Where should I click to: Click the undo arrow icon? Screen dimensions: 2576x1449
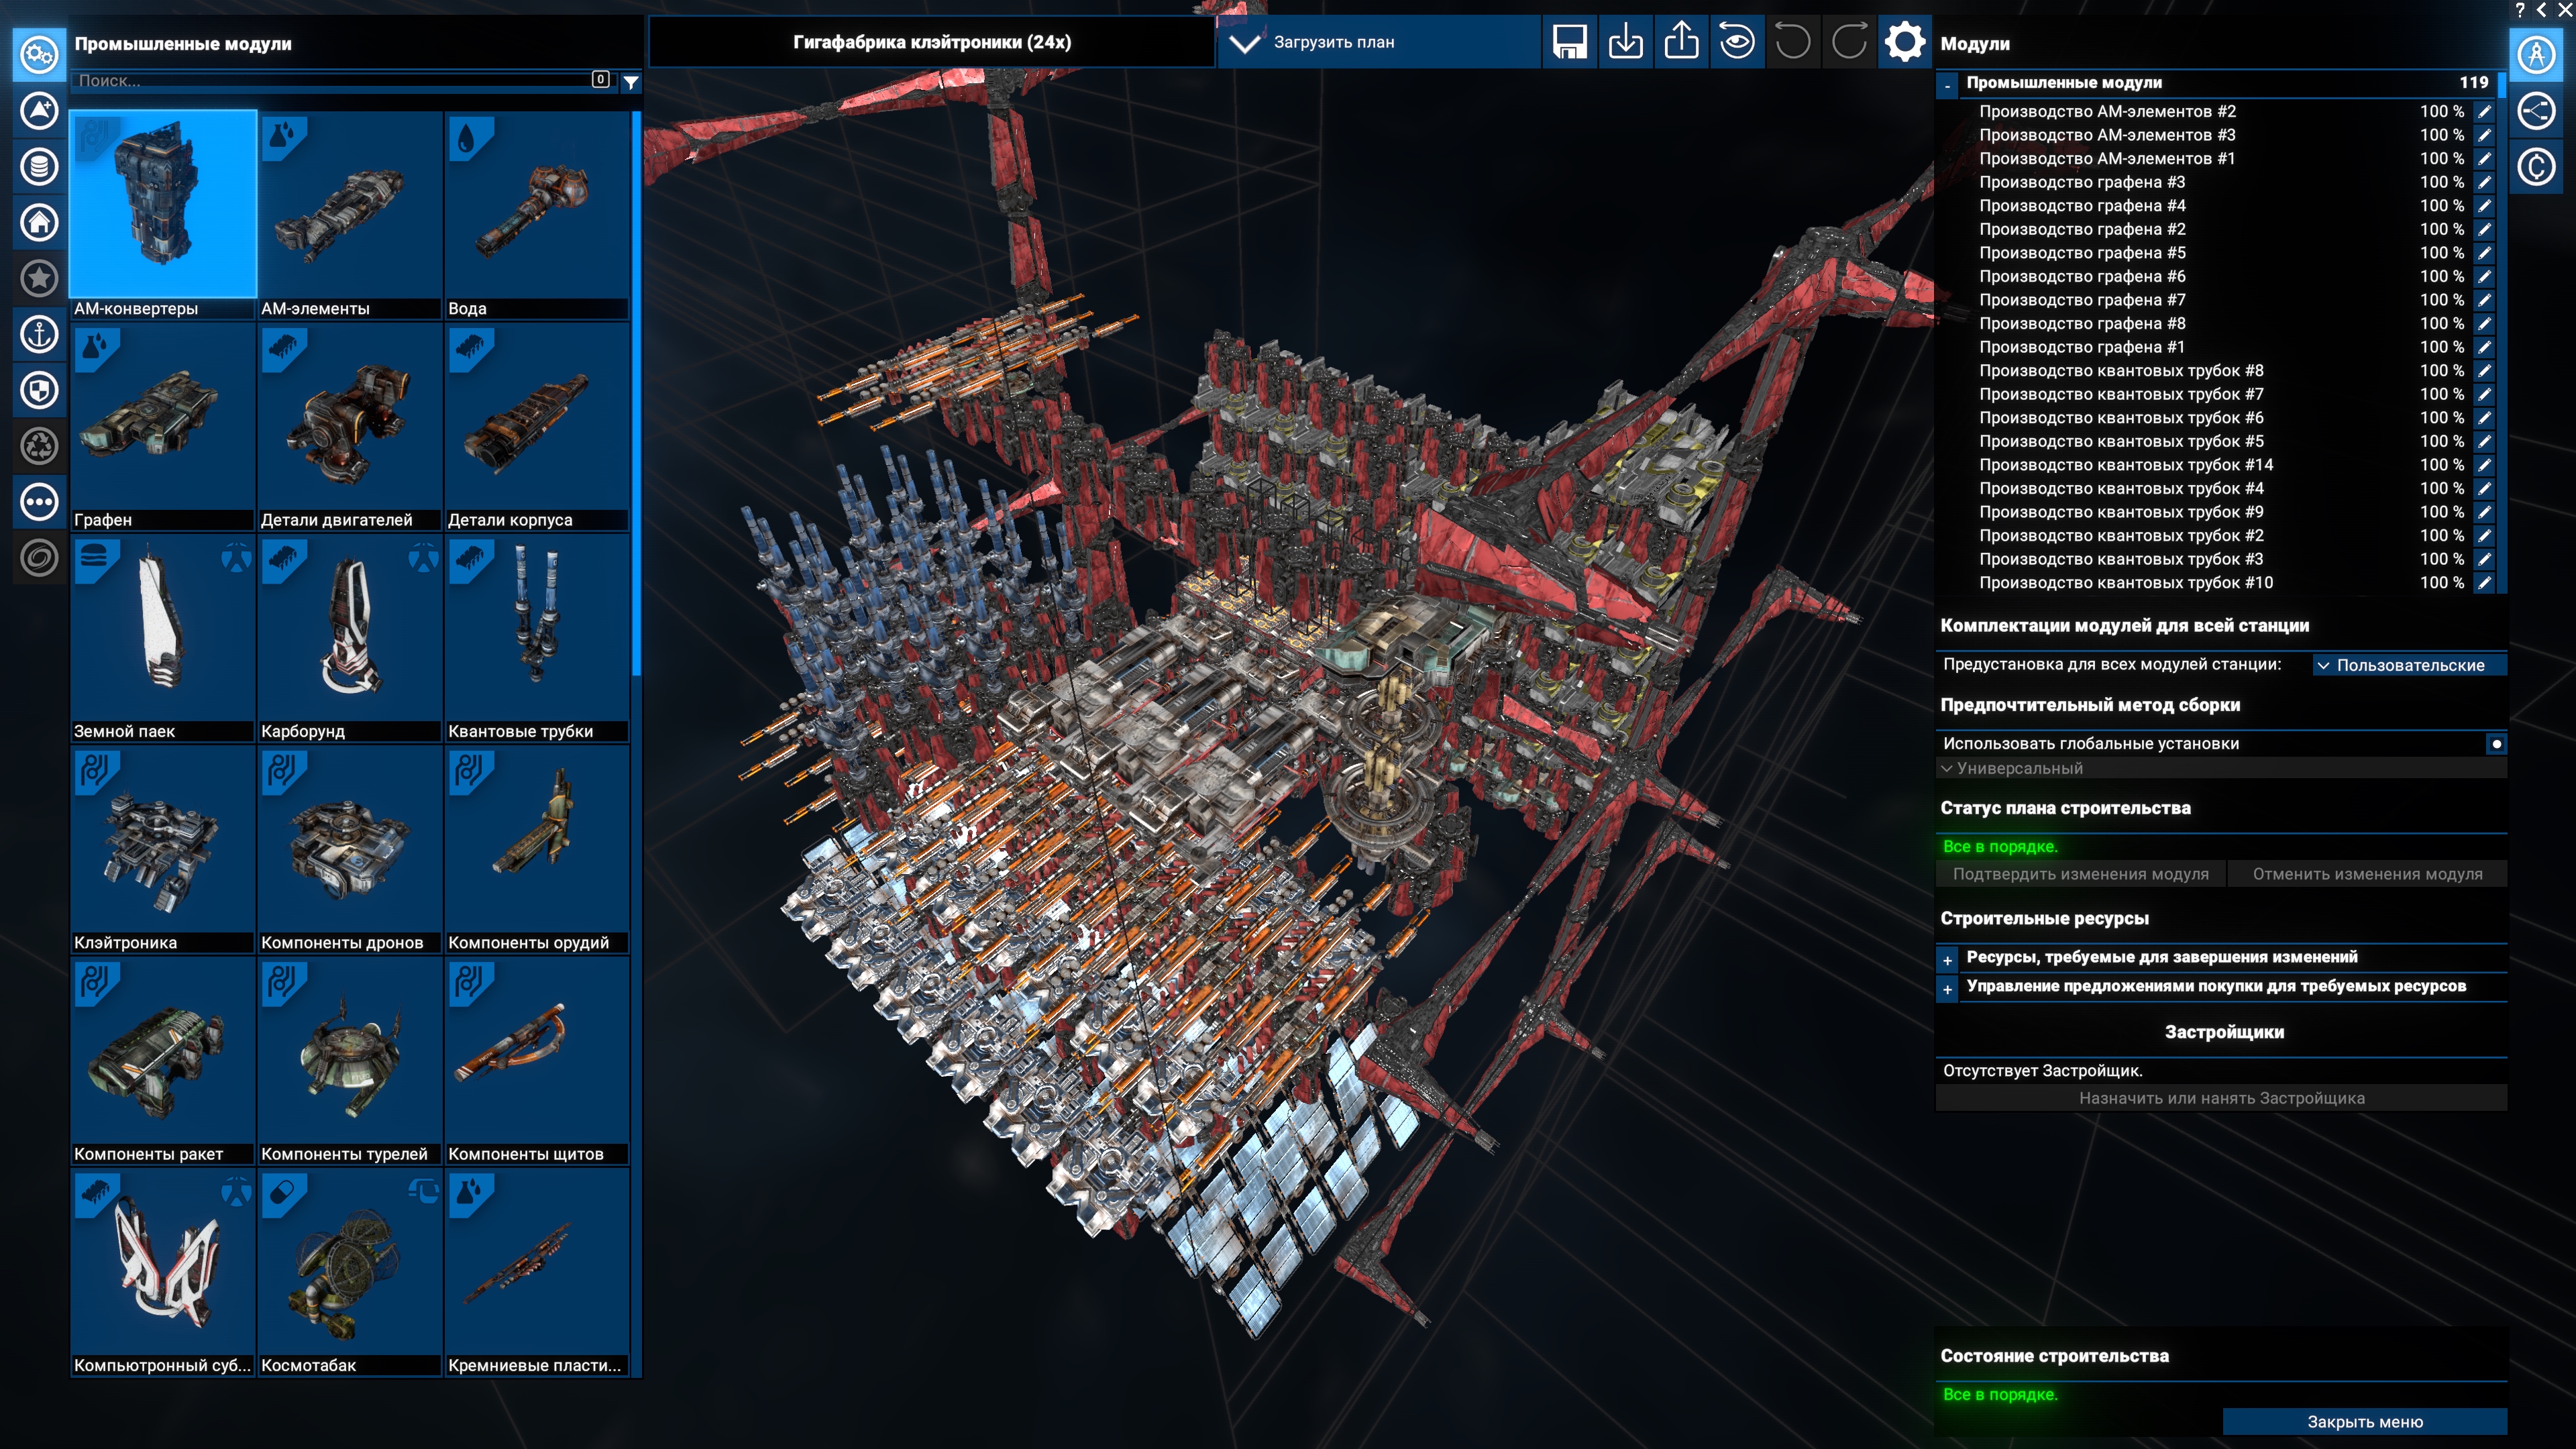[x=1792, y=42]
